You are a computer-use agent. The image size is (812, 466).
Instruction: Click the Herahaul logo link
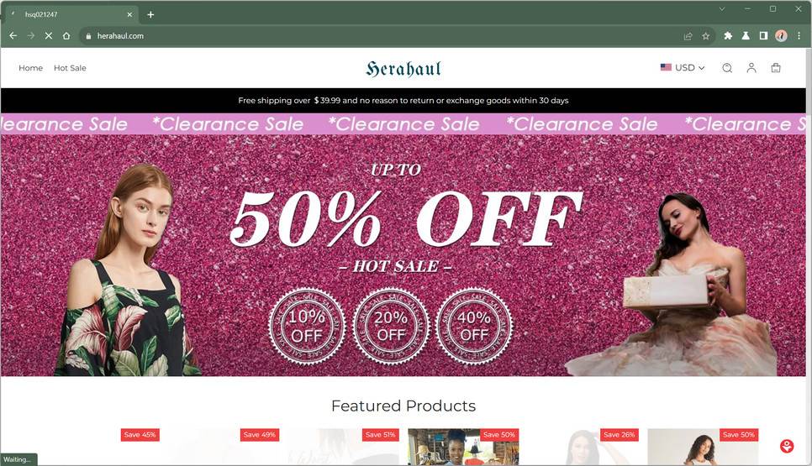point(403,68)
